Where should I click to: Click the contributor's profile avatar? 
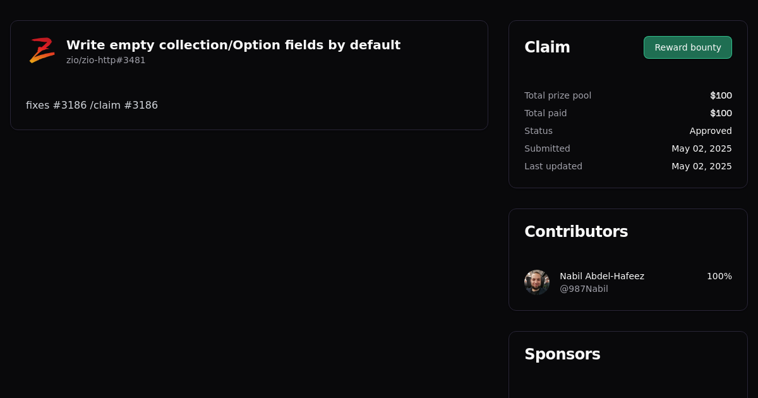[x=537, y=282]
